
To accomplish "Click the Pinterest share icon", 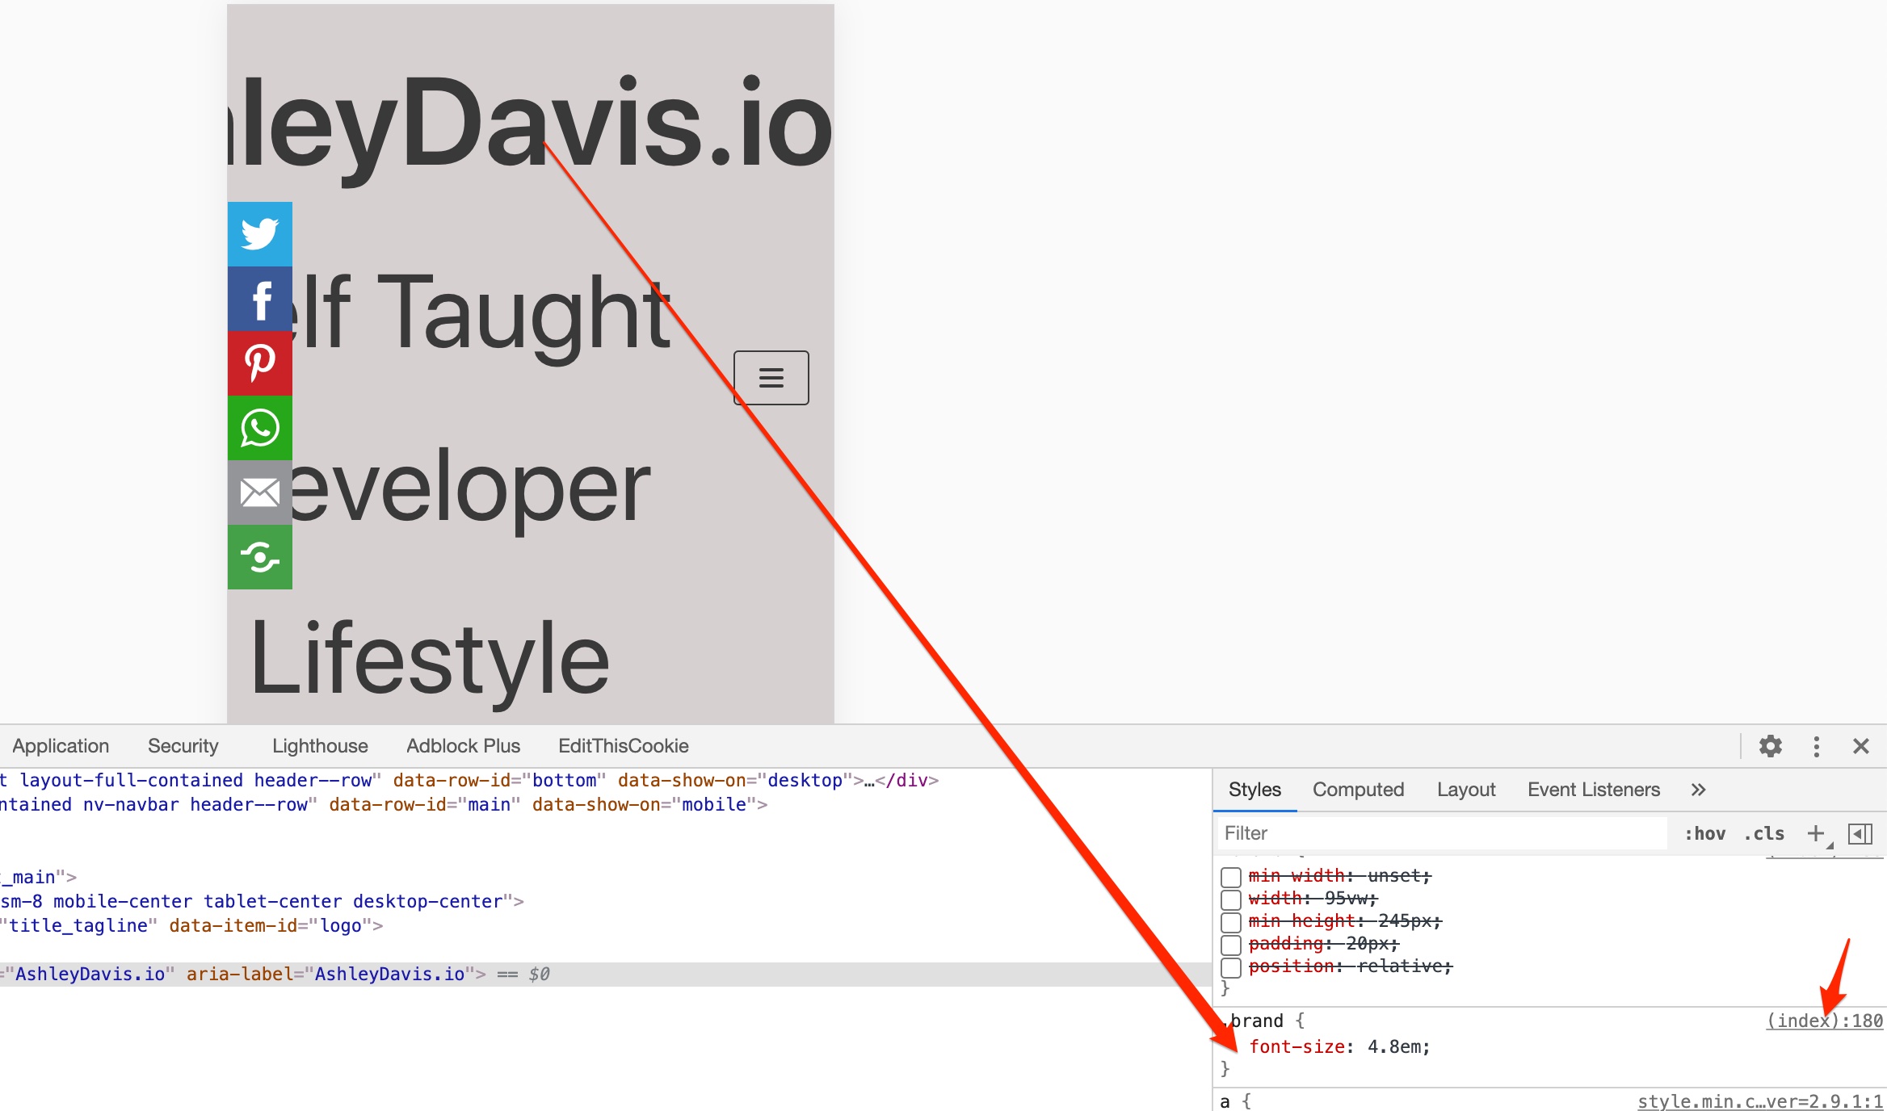I will 259,363.
